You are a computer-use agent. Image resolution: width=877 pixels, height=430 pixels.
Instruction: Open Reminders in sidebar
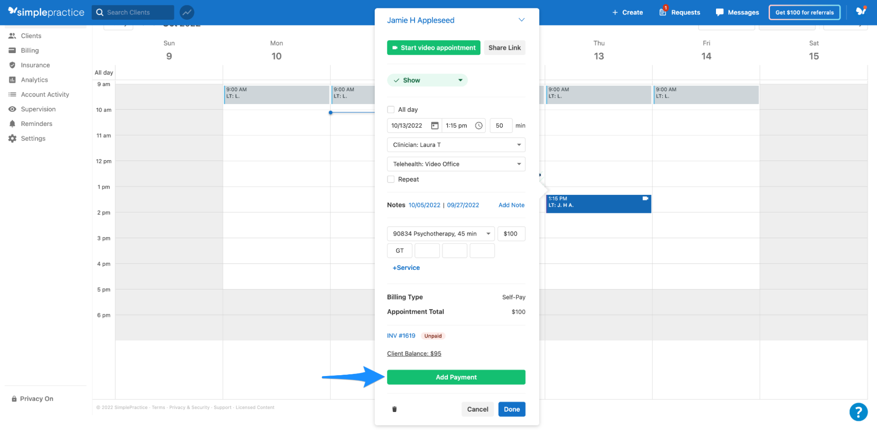point(30,124)
